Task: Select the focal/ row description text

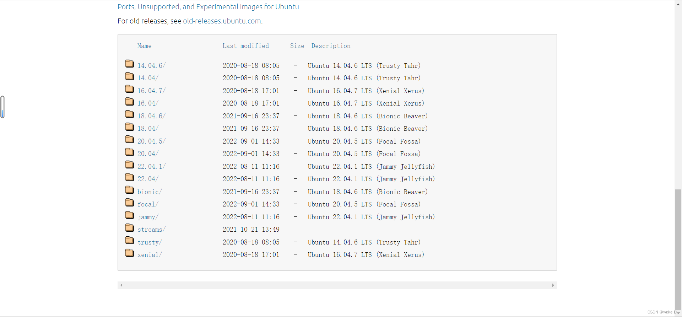Action: click(x=364, y=204)
